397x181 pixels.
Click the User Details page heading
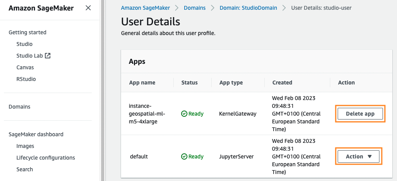(151, 22)
